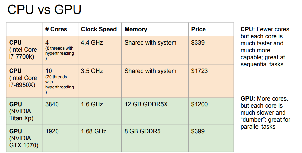Select the '8 GB GDDR5' memory cell
This screenshot has width=302, height=153.
click(143, 131)
